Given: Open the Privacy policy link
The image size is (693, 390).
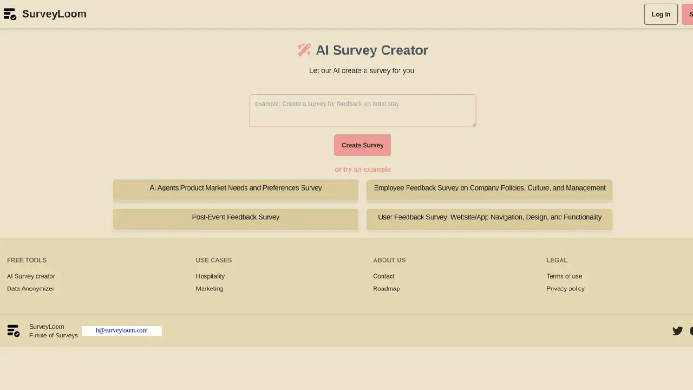Looking at the screenshot, I should coord(565,289).
